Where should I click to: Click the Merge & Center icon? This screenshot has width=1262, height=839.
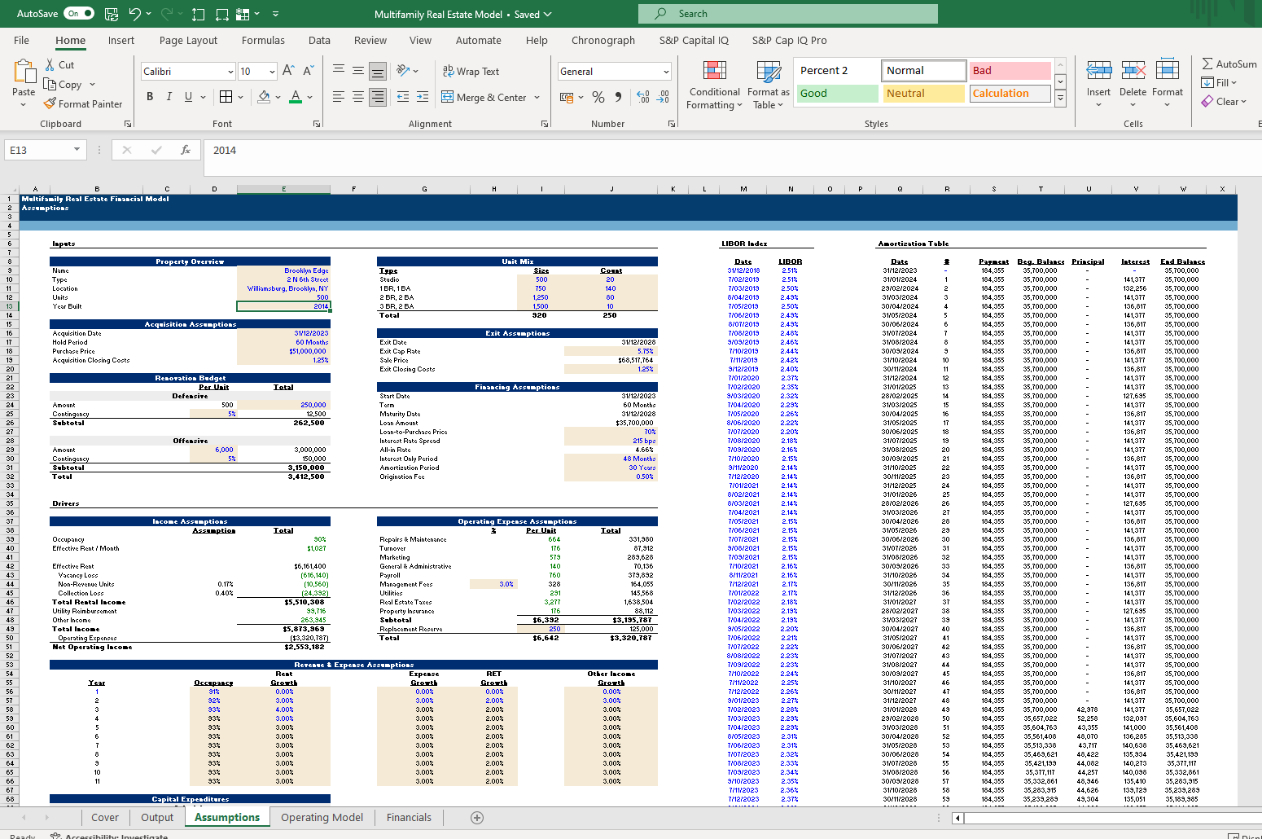pos(448,97)
